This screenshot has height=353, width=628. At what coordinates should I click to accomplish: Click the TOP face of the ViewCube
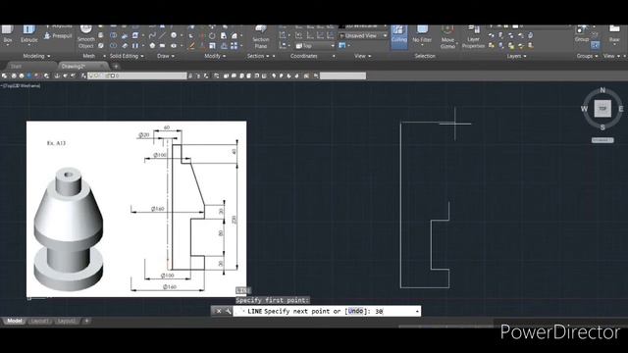click(602, 109)
